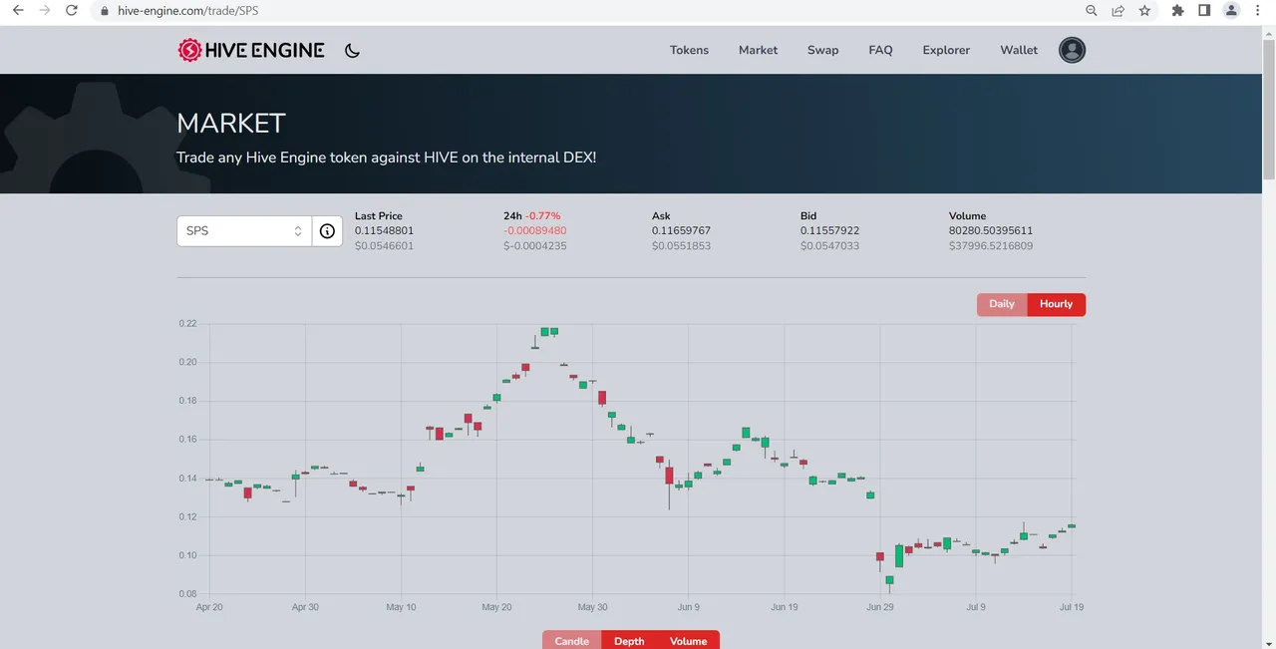This screenshot has height=649, width=1276.
Task: Click the USD last price $0.0546601
Action: [384, 245]
